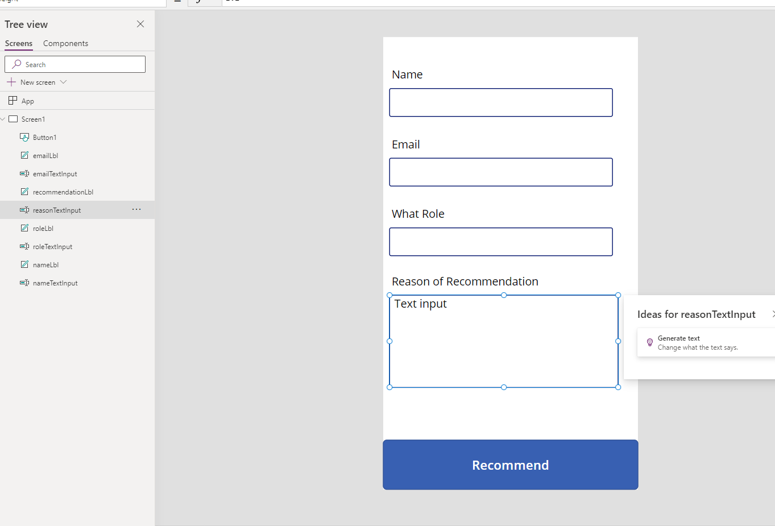Switch to the Screens tab

click(19, 43)
